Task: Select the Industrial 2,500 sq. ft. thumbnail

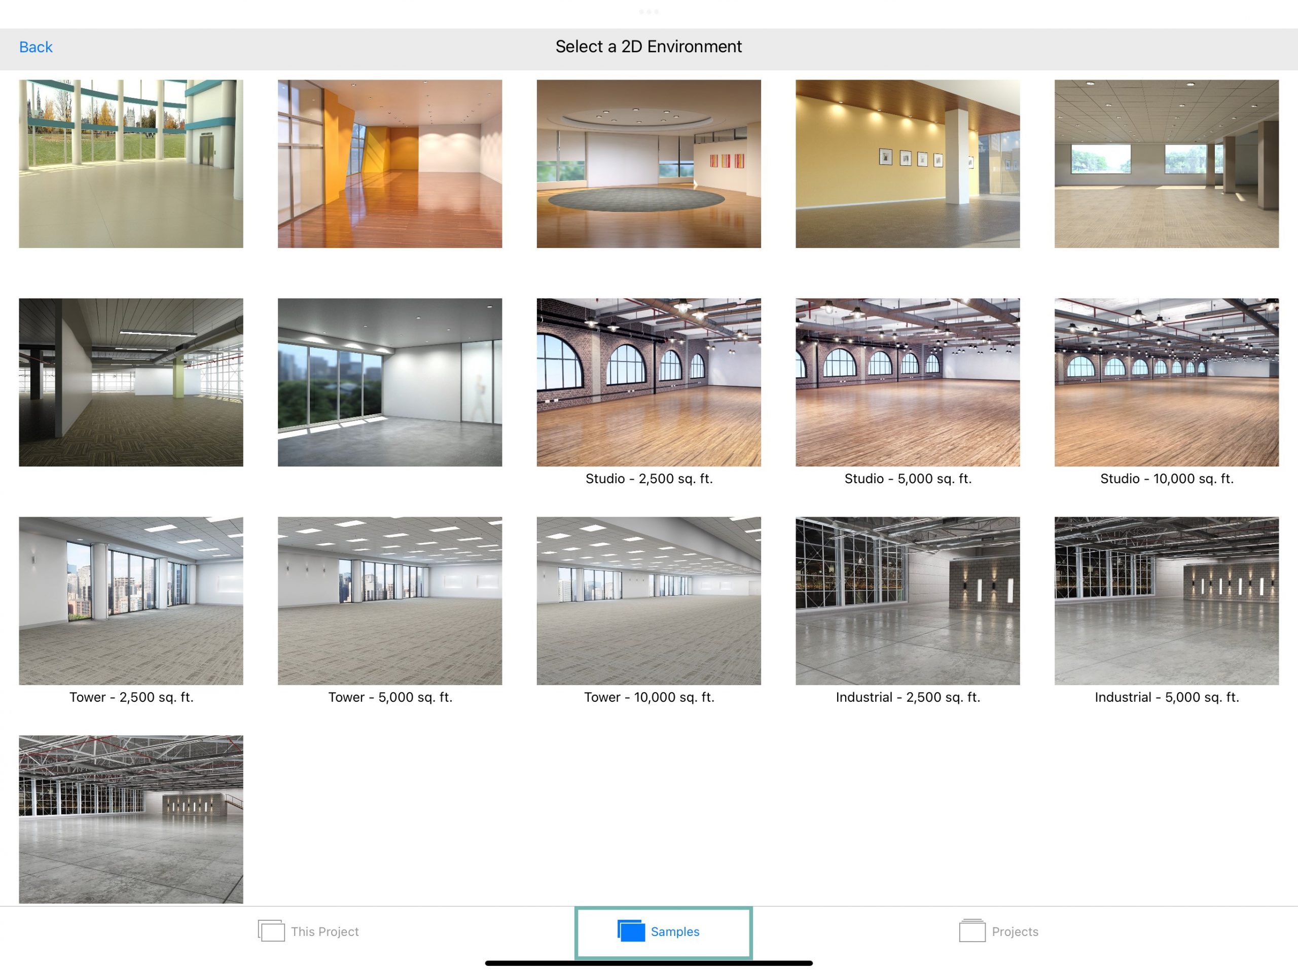Action: coord(907,601)
